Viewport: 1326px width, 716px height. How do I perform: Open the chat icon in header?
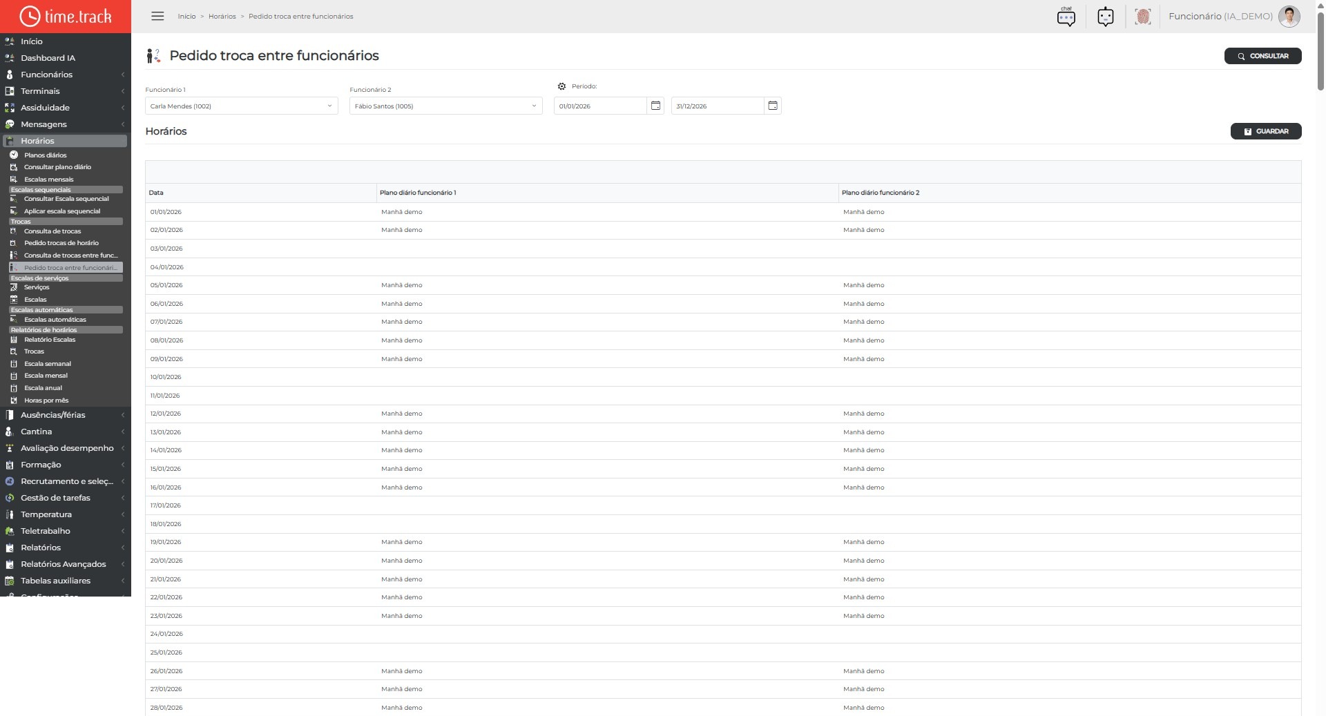tap(1066, 17)
